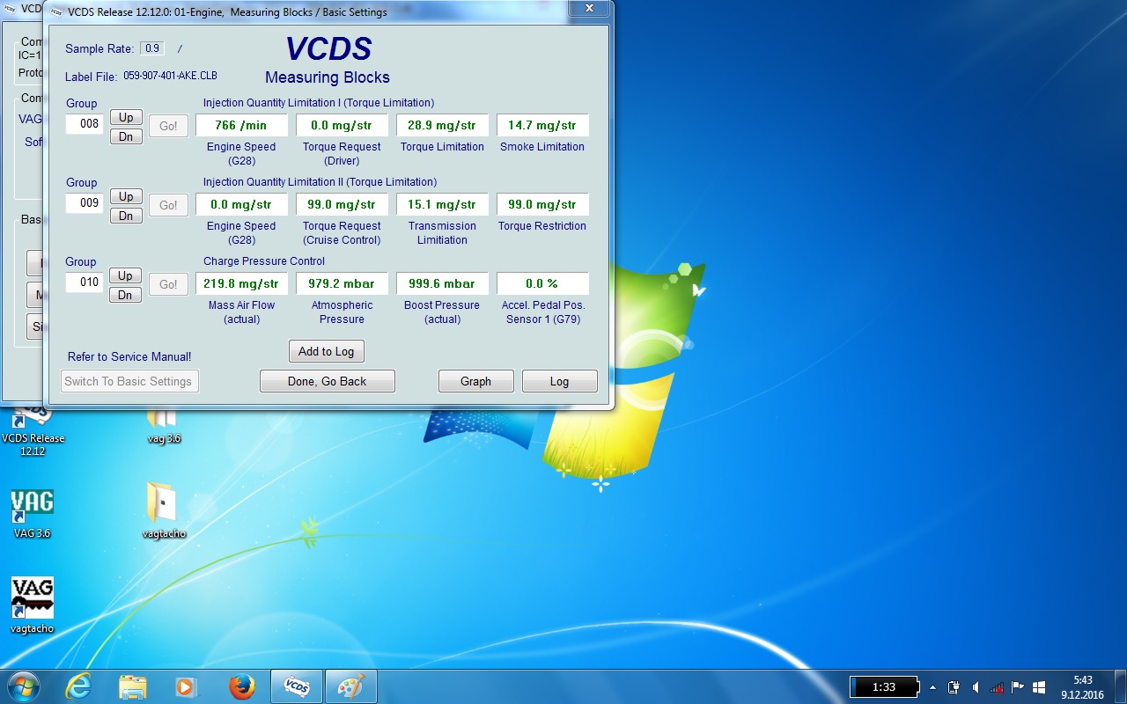Click the Accel. Pedal Pos. Sensor 1 (G79) label
The image size is (1127, 704).
coord(543,312)
